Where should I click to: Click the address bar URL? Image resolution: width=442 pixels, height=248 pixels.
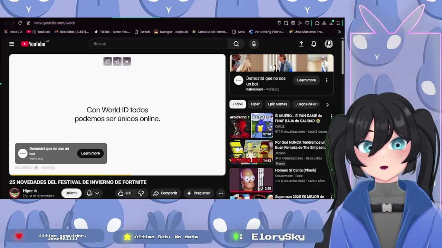[55, 23]
